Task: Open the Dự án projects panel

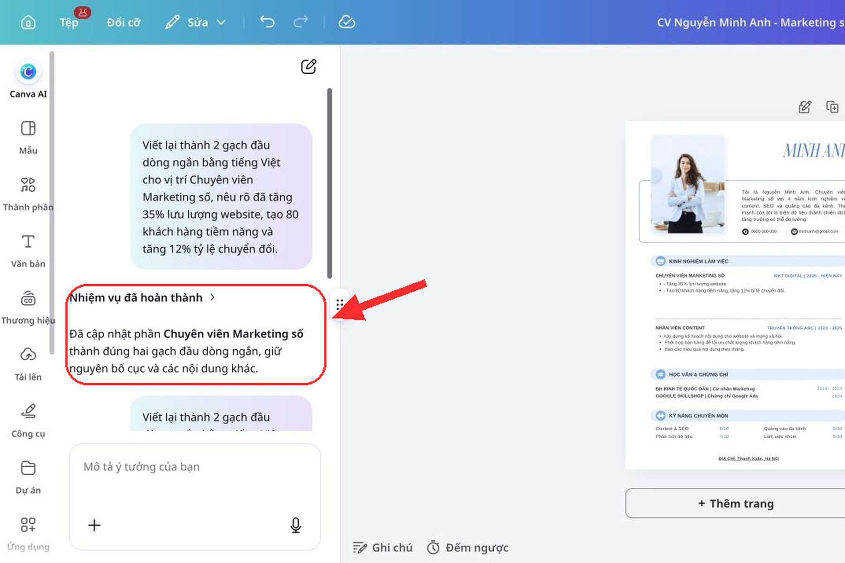Action: [28, 477]
